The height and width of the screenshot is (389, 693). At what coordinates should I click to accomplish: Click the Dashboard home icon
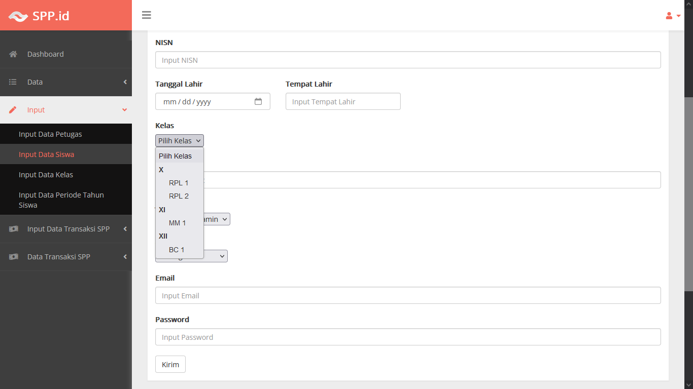tap(13, 54)
